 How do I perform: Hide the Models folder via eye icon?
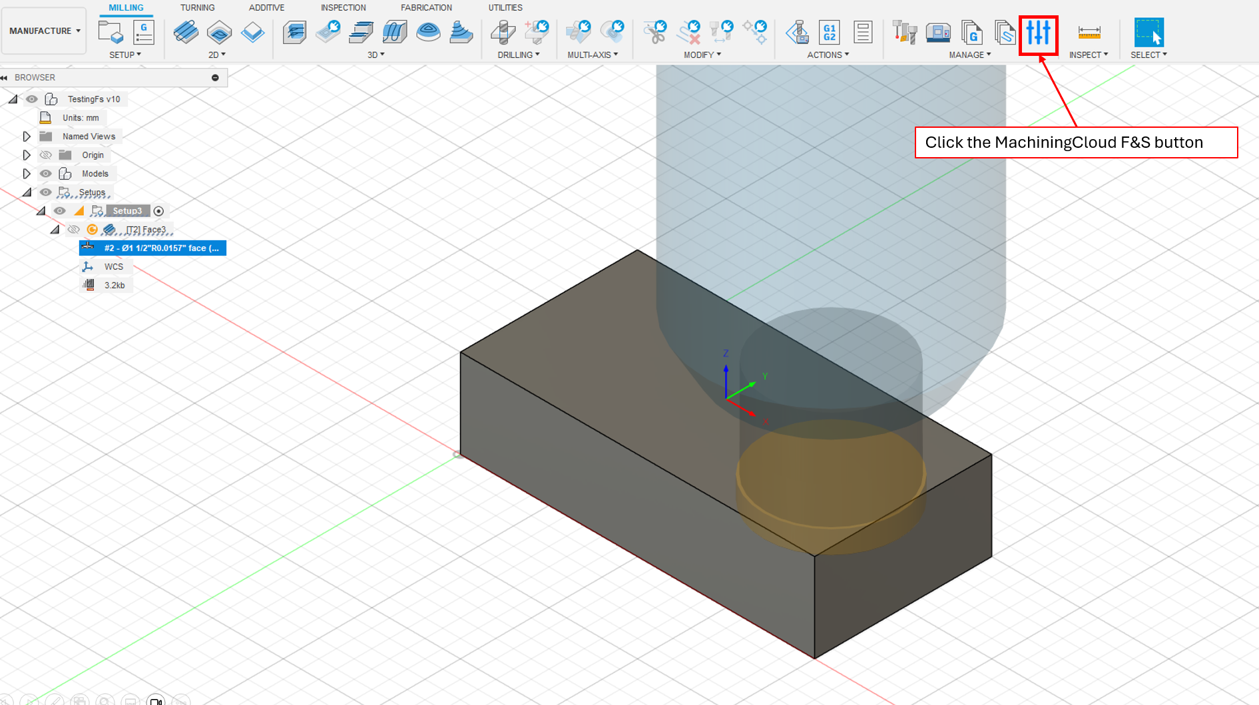pos(45,174)
